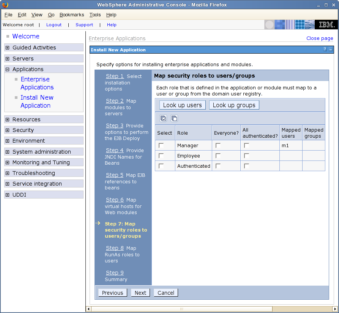339x313 pixels.
Task: Go to Step 9 Summary link
Action: click(x=115, y=273)
